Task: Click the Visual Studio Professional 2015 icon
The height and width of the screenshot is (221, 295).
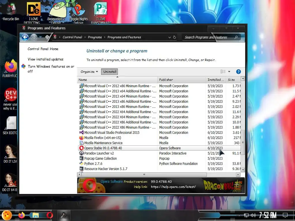Action: click(x=81, y=132)
